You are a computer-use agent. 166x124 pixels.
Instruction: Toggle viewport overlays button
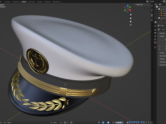point(108,123)
